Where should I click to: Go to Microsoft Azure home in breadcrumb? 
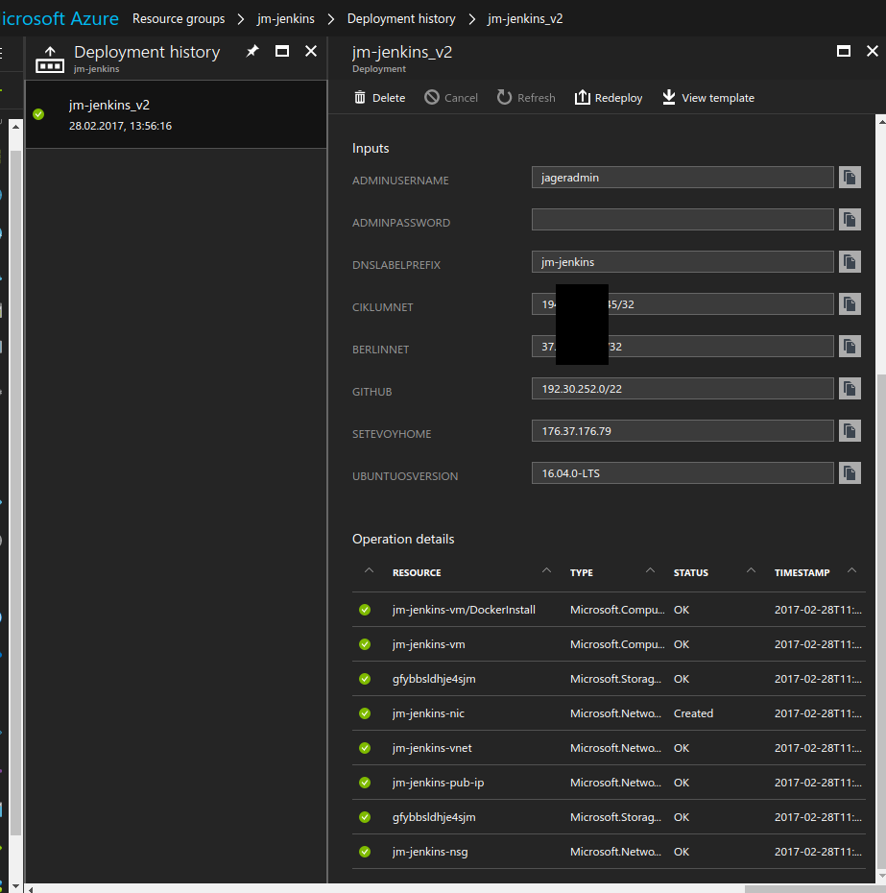(60, 19)
